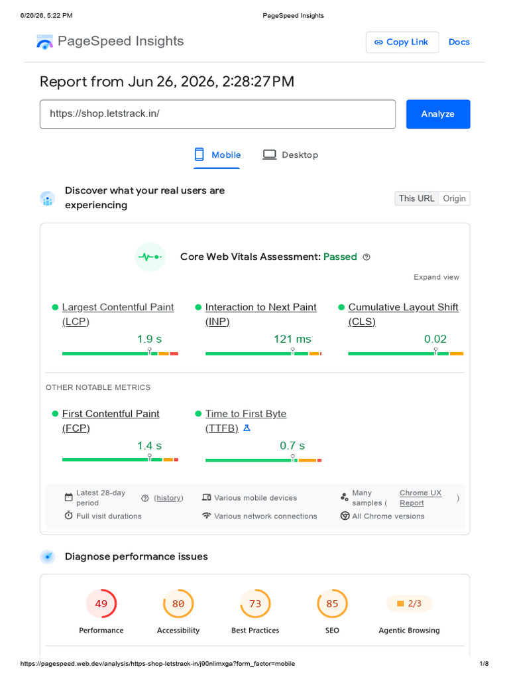
Task: Click the Diagnose performance issues icon
Action: 48,556
